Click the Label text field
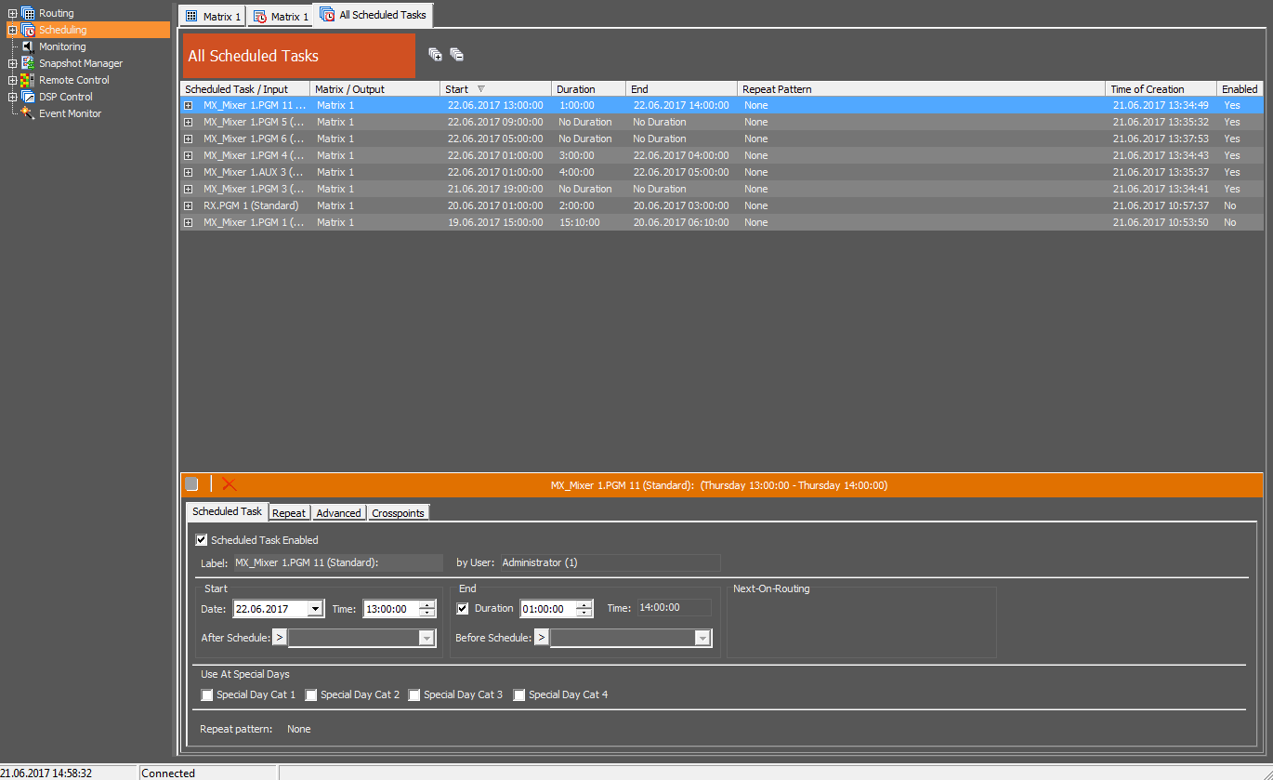The height and width of the screenshot is (780, 1273). pos(338,562)
